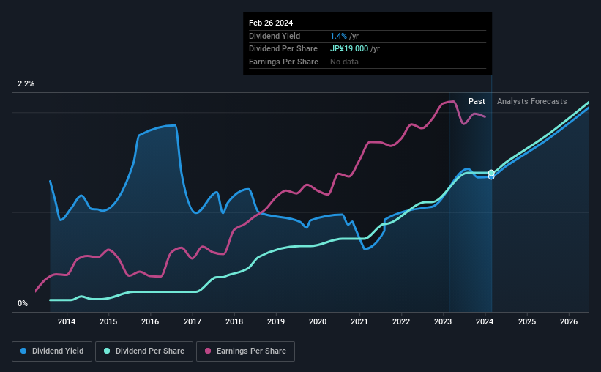Click the 'No data' earnings value in tooltip

344,62
